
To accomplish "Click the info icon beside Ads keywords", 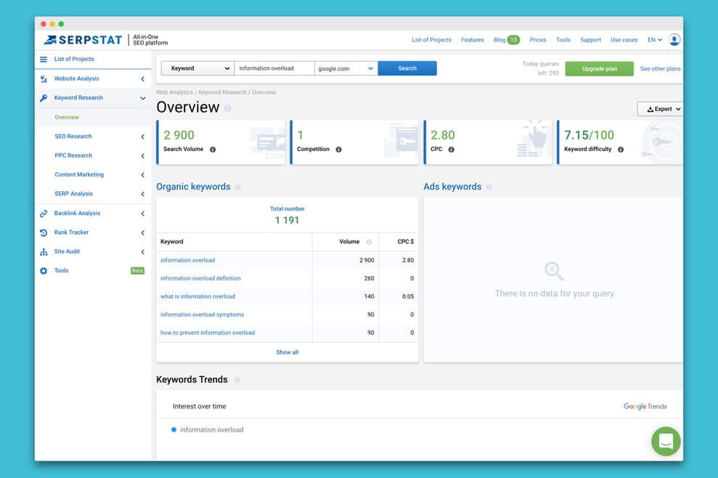I will pyautogui.click(x=489, y=187).
